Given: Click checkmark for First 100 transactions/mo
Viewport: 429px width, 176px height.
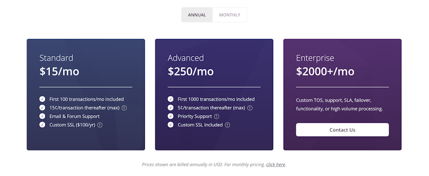Looking at the screenshot, I should [42, 99].
